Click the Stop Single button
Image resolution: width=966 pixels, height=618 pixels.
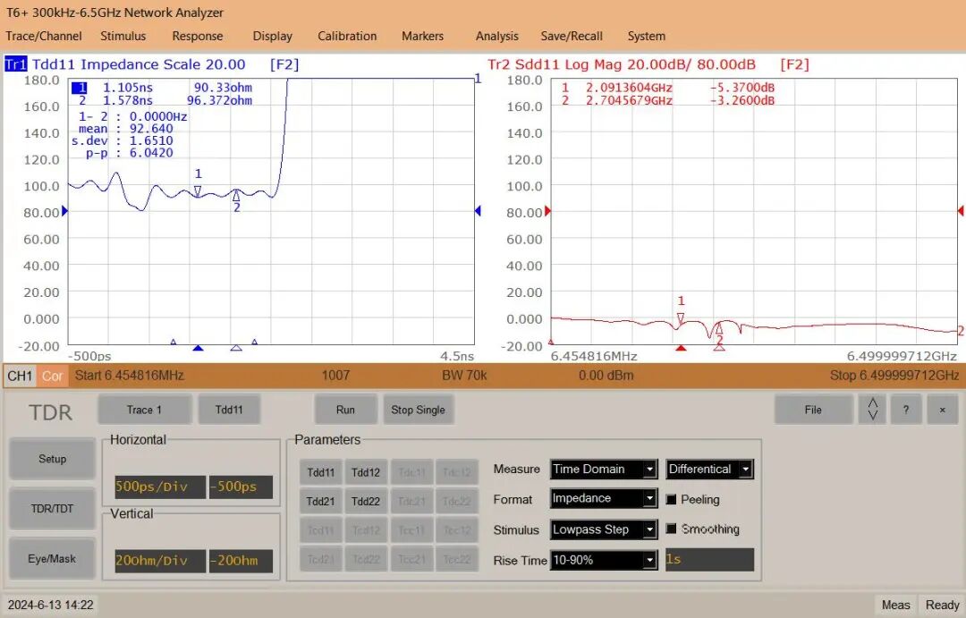tap(418, 410)
